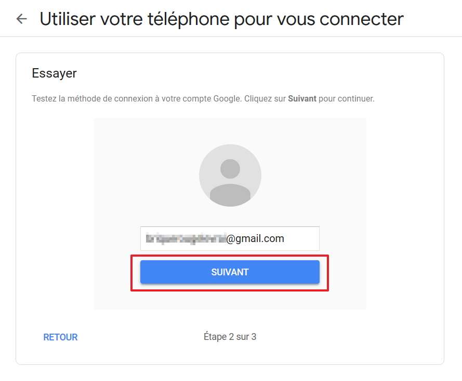The image size is (462, 381).
Task: Click the RETOUR link
Action: (60, 337)
